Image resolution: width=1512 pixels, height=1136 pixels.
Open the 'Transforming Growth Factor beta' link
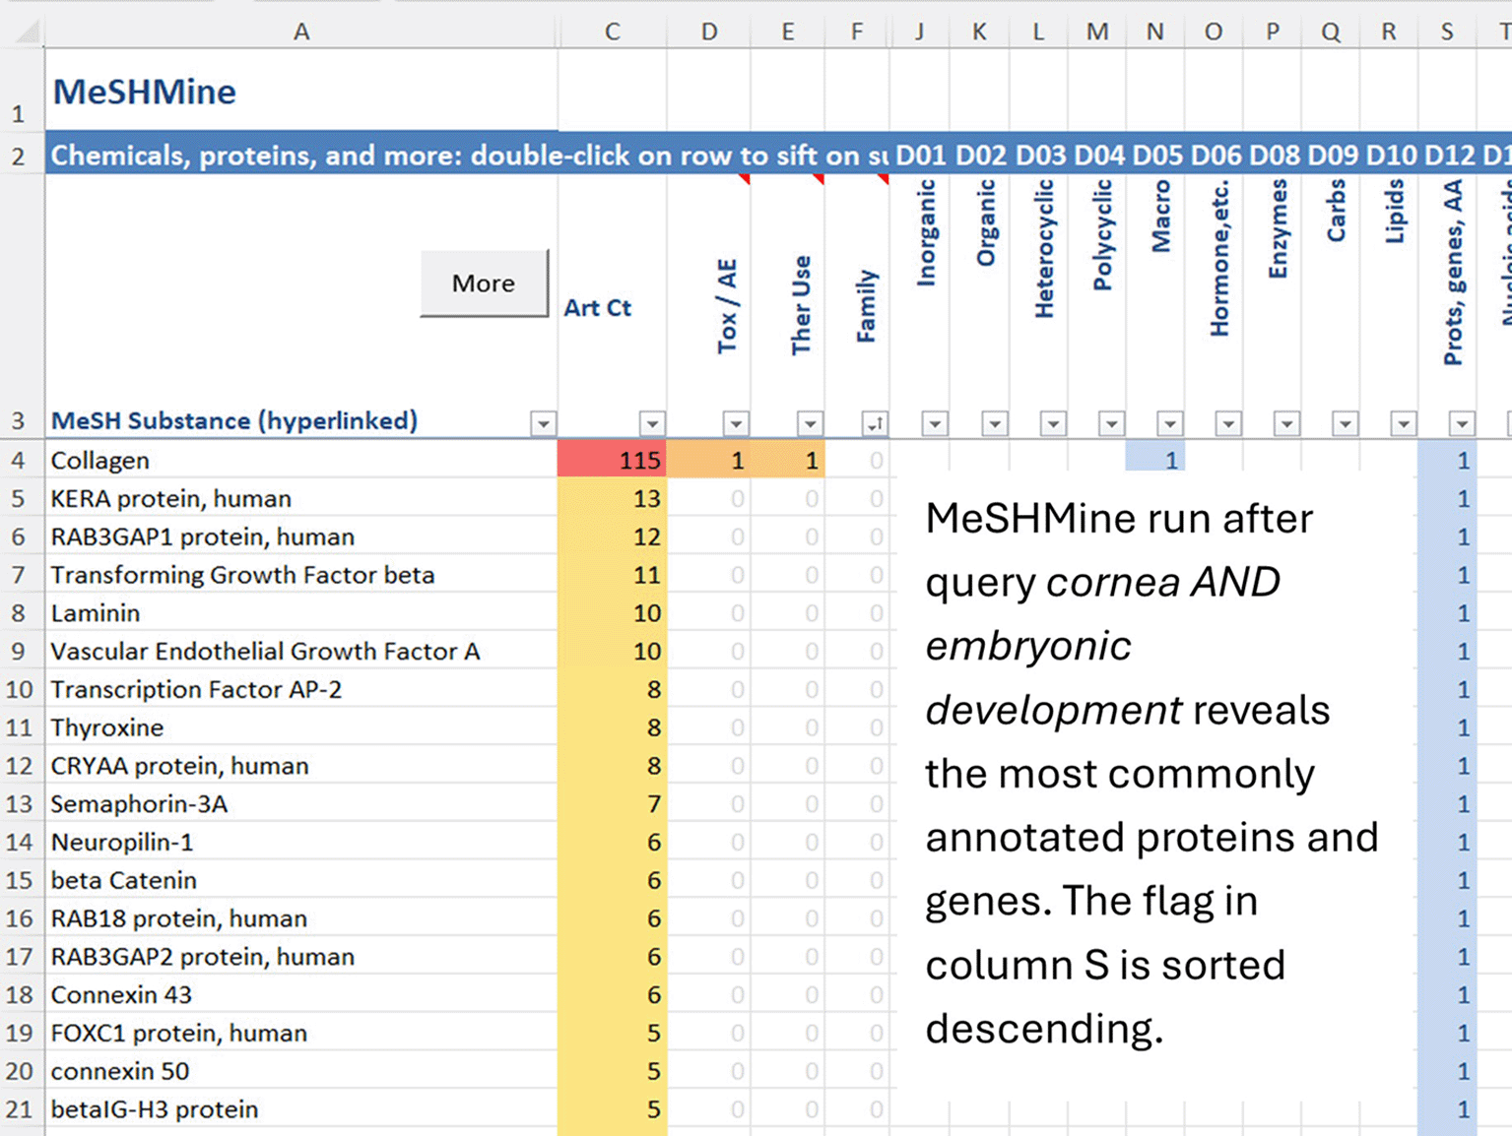pyautogui.click(x=243, y=575)
